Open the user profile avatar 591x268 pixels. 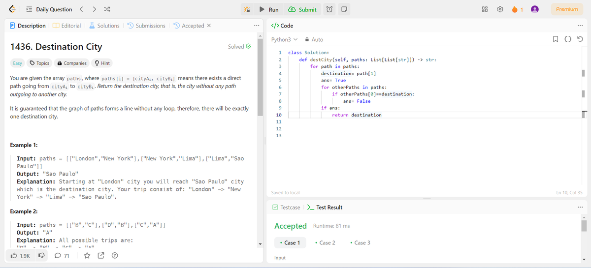(535, 9)
